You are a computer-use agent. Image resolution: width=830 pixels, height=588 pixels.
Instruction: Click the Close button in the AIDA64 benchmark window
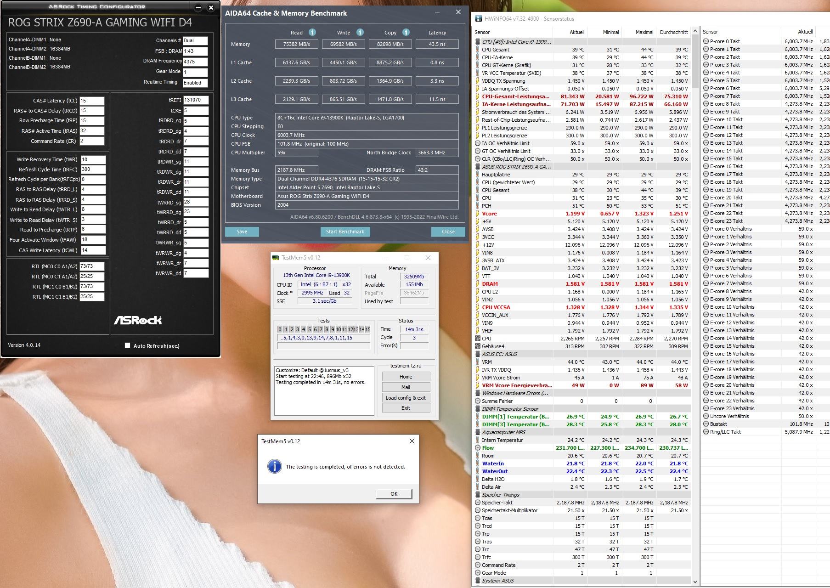coord(448,232)
